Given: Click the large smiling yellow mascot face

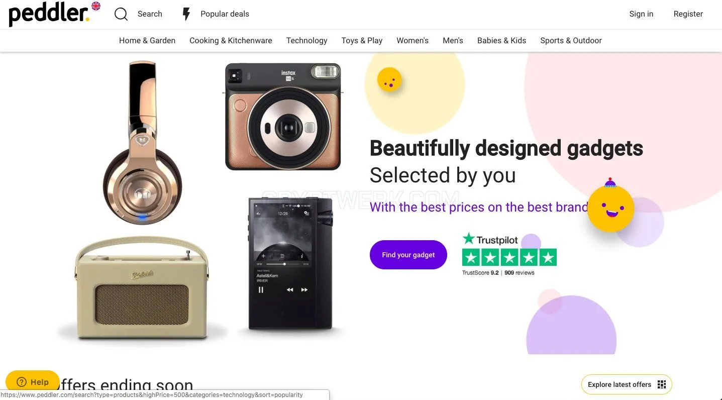Looking at the screenshot, I should pos(610,207).
